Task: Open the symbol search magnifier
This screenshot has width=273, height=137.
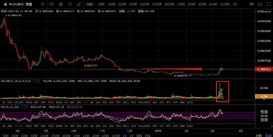Action: coord(43,4)
